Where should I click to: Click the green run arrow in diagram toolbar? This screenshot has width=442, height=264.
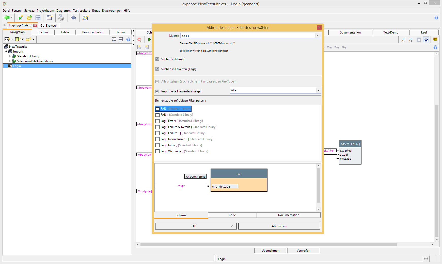149,40
